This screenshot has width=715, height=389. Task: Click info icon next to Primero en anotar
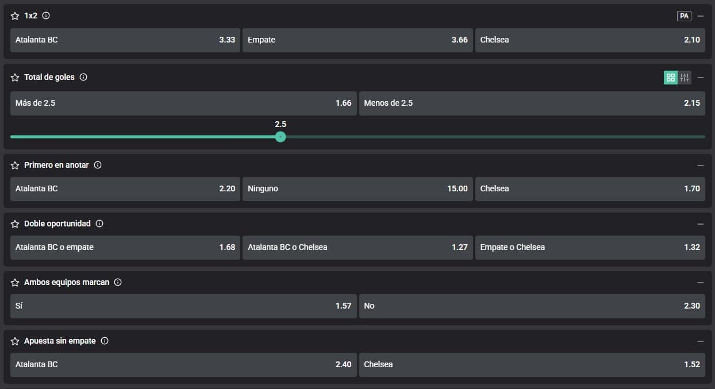point(98,165)
